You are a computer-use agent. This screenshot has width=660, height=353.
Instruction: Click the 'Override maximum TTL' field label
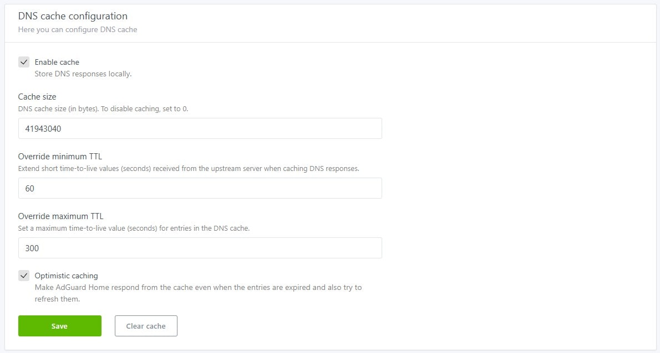point(61,216)
